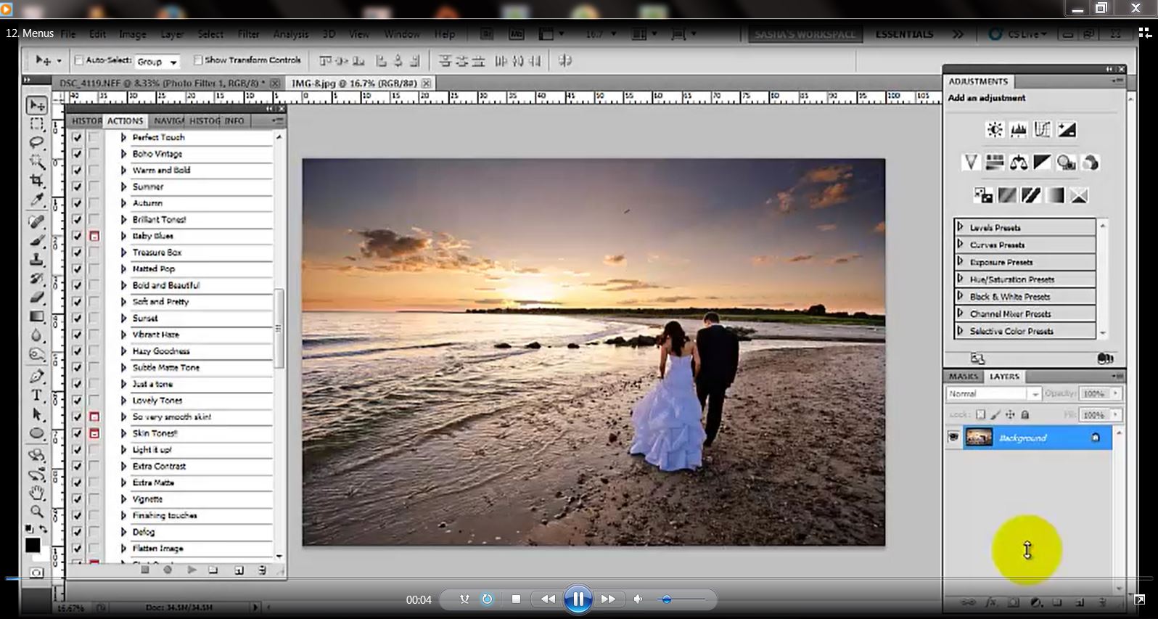Add an Exposure adjustment from icons
Image resolution: width=1158 pixels, height=619 pixels.
pos(1067,130)
